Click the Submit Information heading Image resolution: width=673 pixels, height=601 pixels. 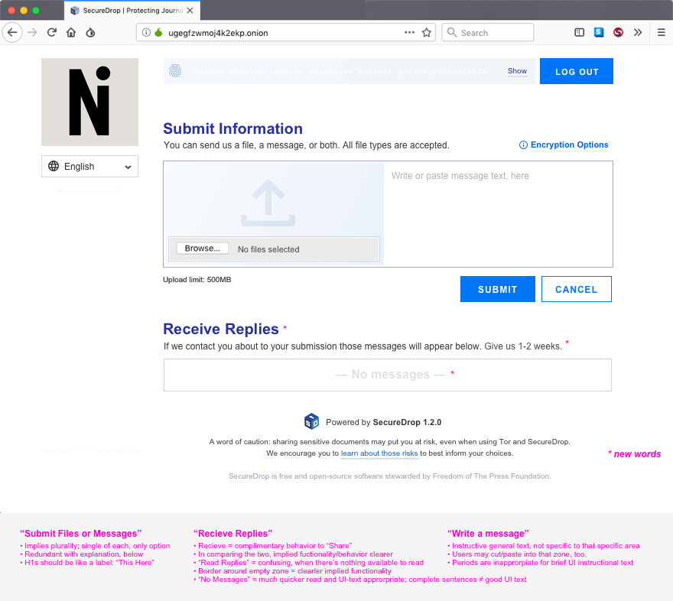(232, 128)
